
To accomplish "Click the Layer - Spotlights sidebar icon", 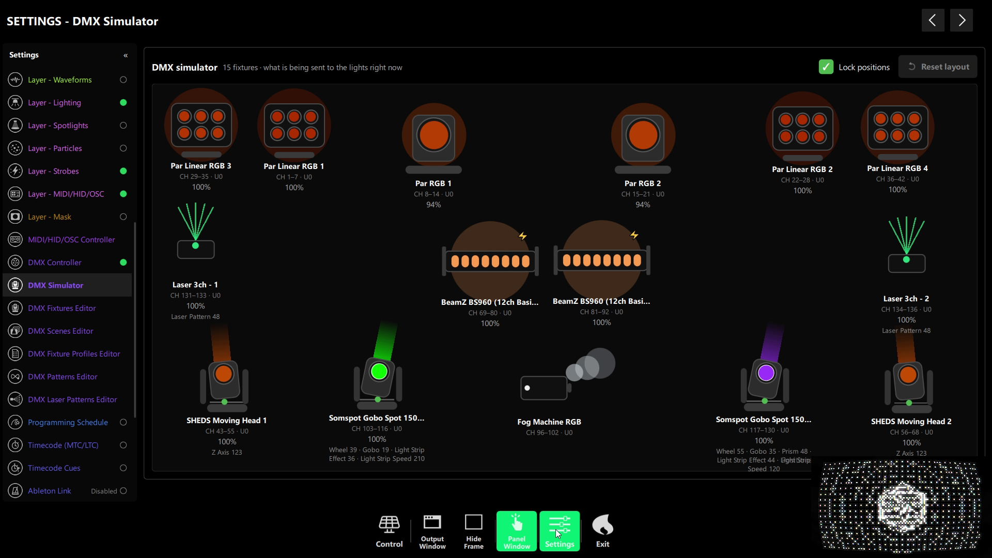I will coord(16,126).
